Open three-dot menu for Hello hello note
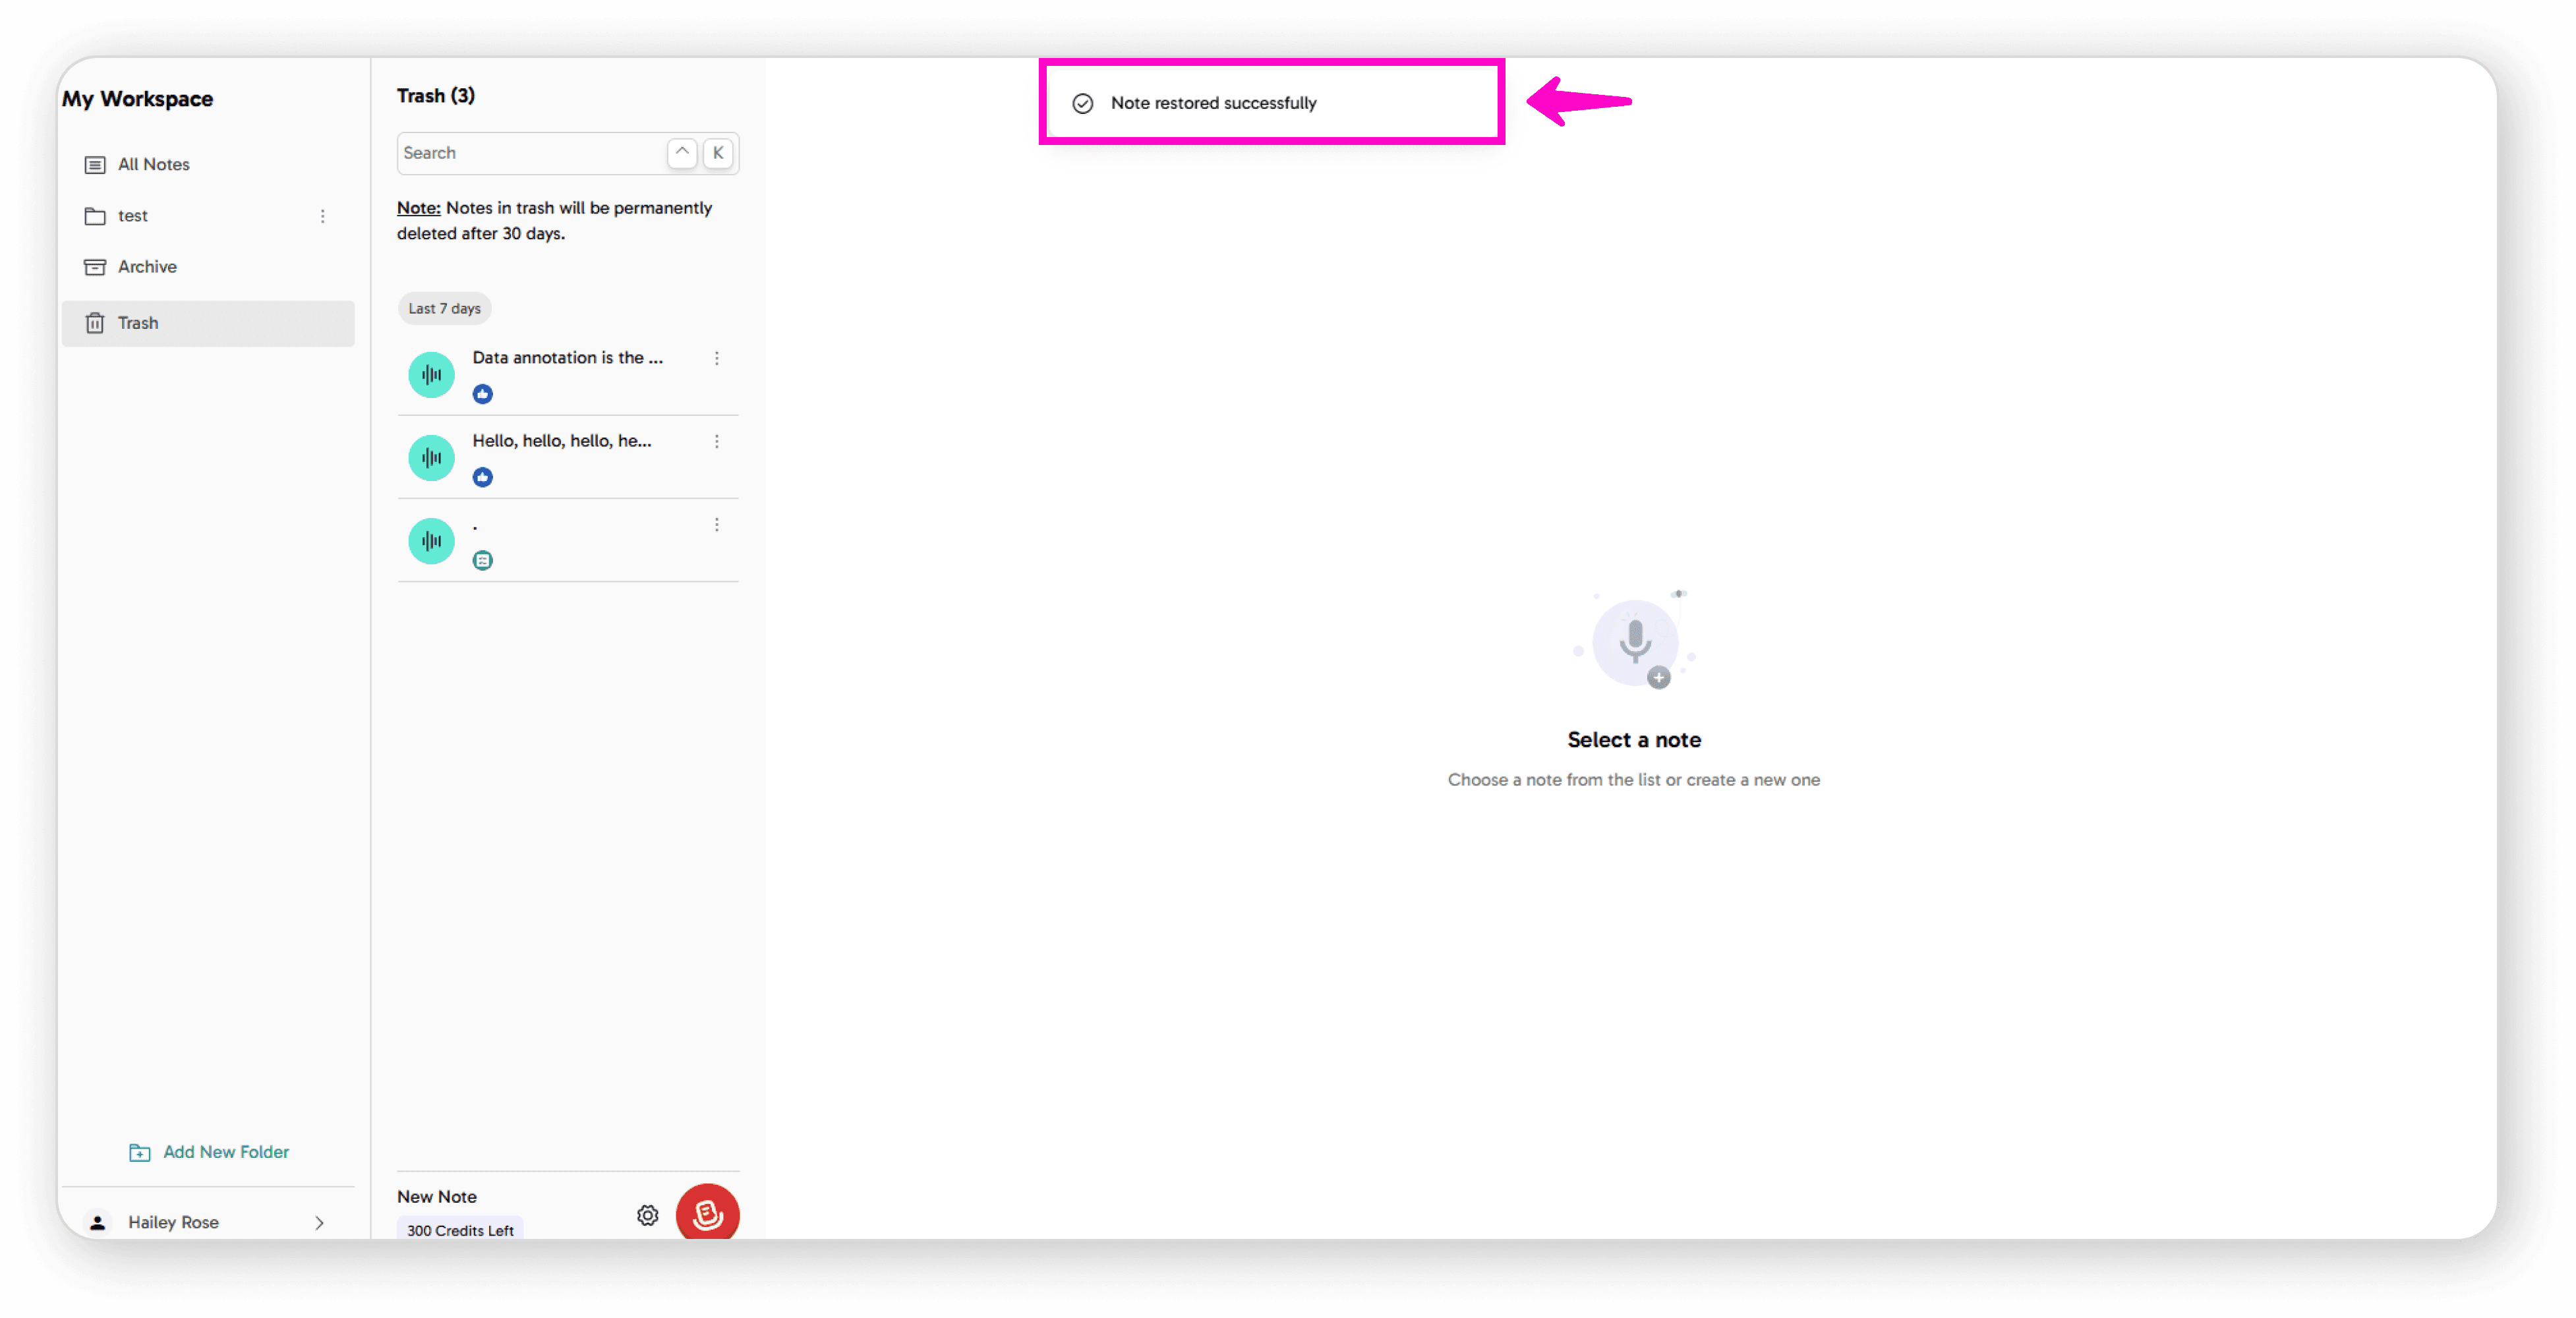This screenshot has height=1318, width=2576. (717, 441)
